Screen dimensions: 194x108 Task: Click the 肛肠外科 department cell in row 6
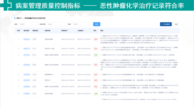[x=47, y=80]
